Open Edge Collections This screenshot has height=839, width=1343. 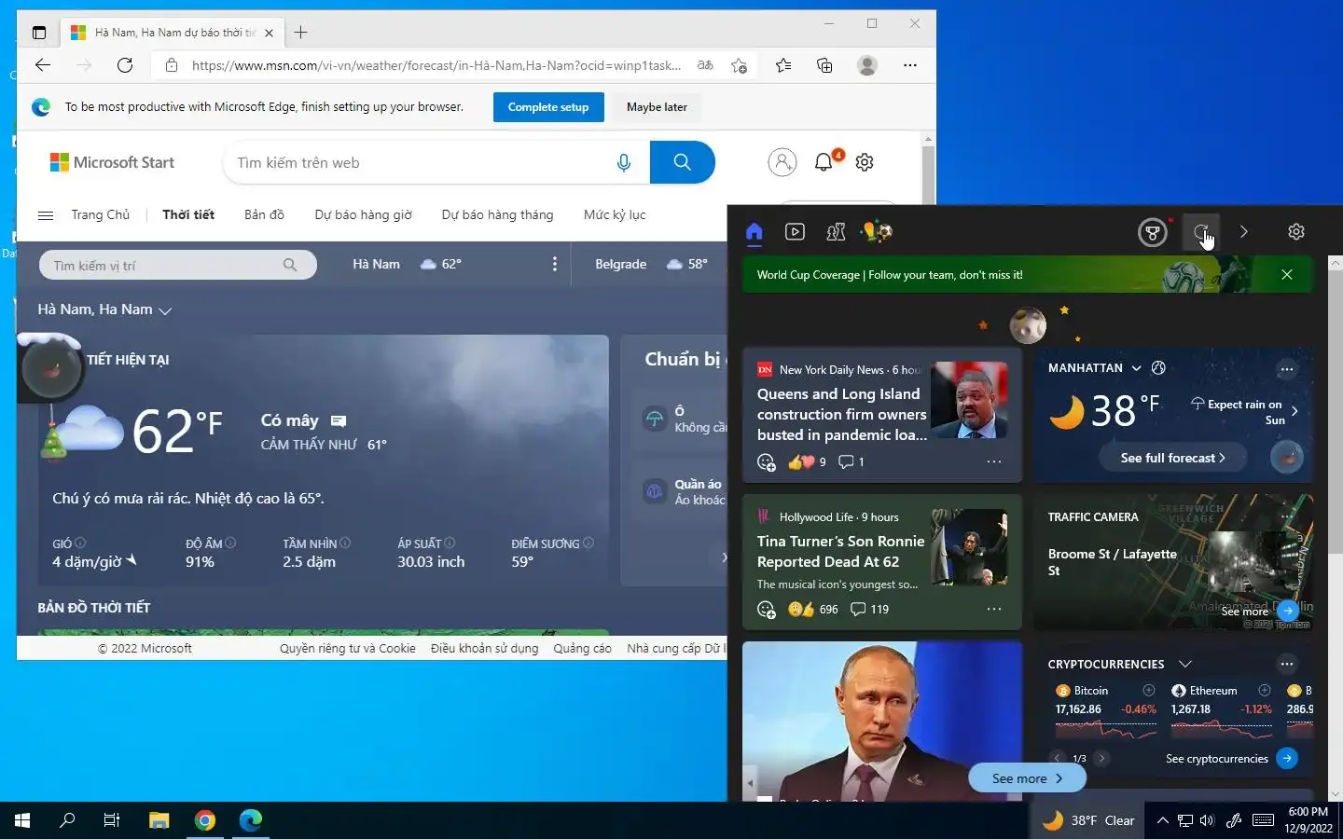(x=824, y=65)
